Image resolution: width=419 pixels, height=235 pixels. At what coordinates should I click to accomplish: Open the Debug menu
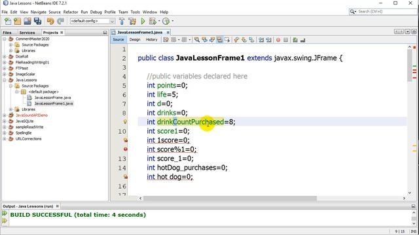click(96, 12)
